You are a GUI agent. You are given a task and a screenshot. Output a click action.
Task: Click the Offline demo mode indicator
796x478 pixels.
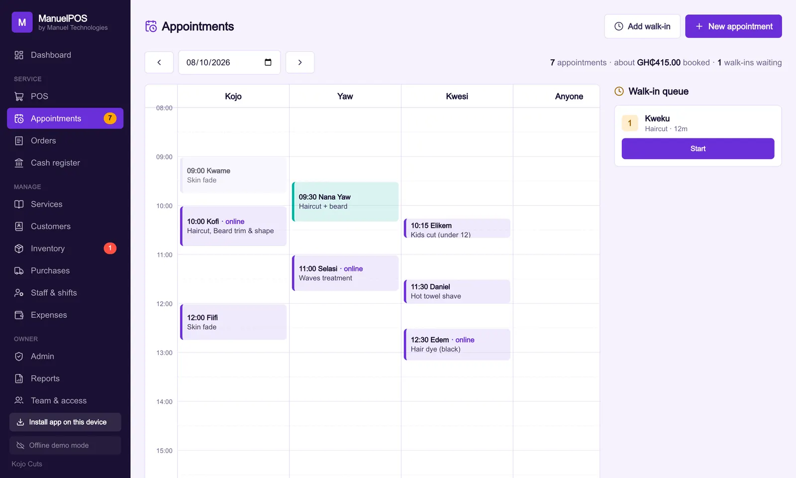point(65,445)
